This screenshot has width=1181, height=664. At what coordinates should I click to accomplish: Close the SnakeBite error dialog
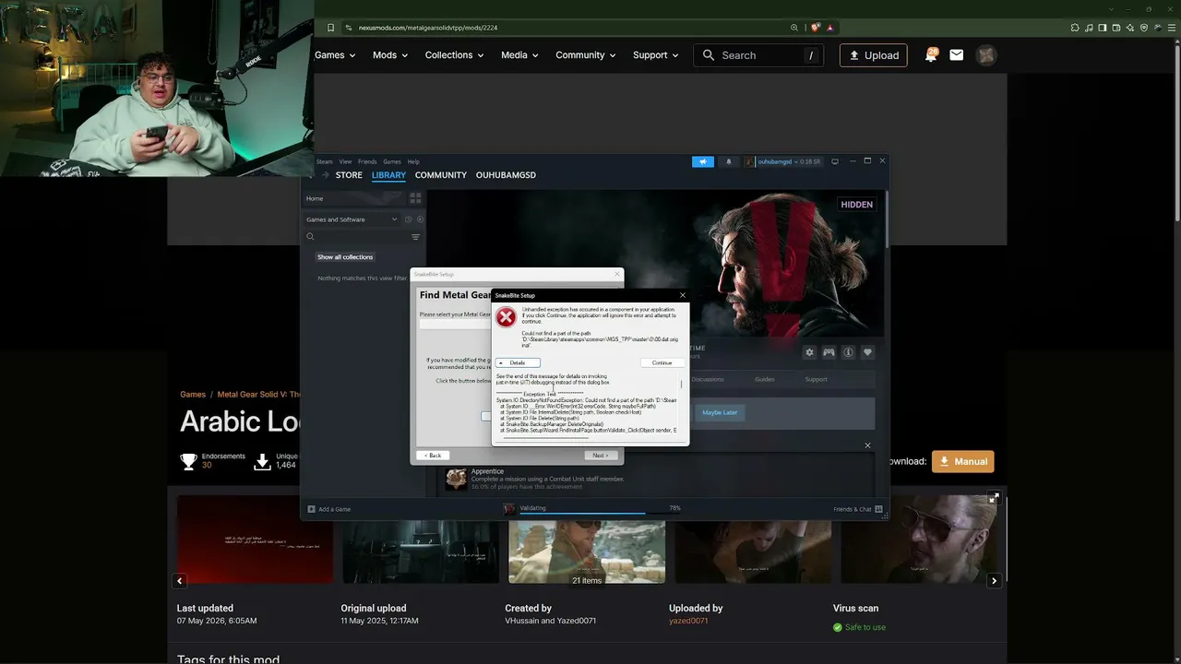pyautogui.click(x=683, y=295)
